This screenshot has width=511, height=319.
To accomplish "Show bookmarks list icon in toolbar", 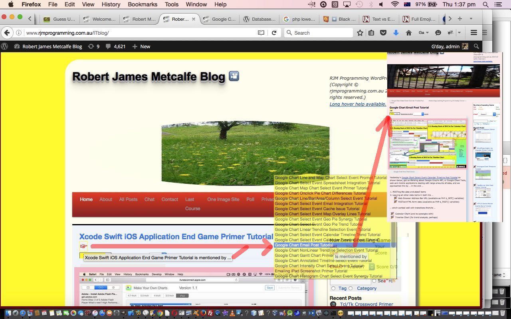I will coord(371,33).
